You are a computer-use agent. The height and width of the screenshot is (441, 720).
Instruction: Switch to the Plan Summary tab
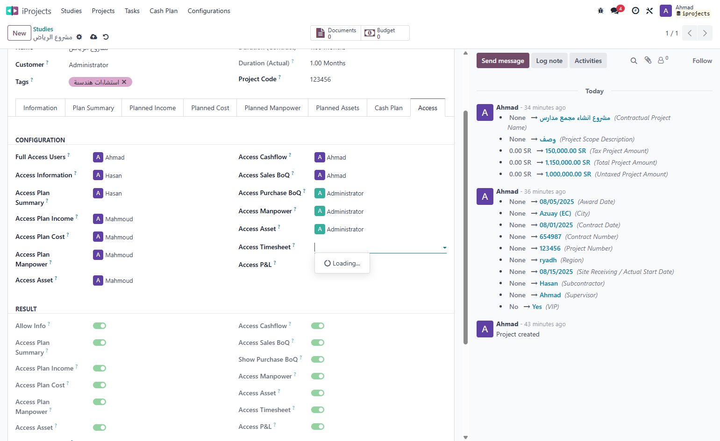click(x=93, y=108)
